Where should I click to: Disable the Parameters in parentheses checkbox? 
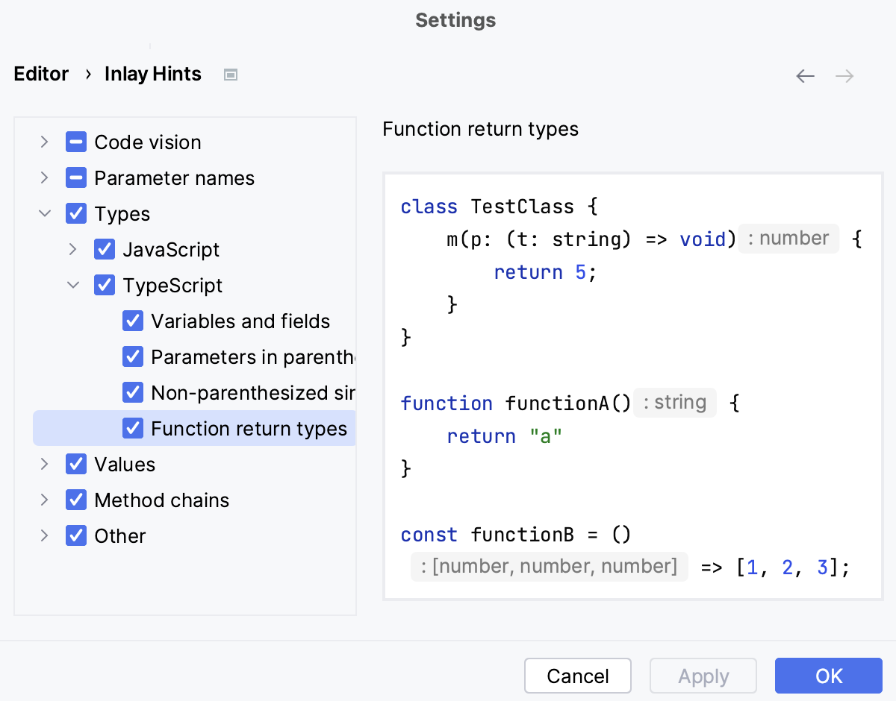133,356
